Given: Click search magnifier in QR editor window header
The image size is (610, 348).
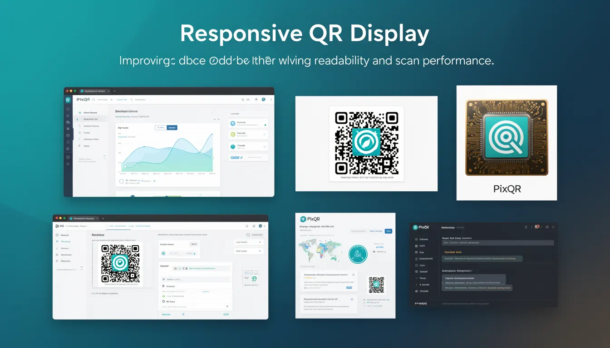Looking at the screenshot, I should tap(246, 226).
